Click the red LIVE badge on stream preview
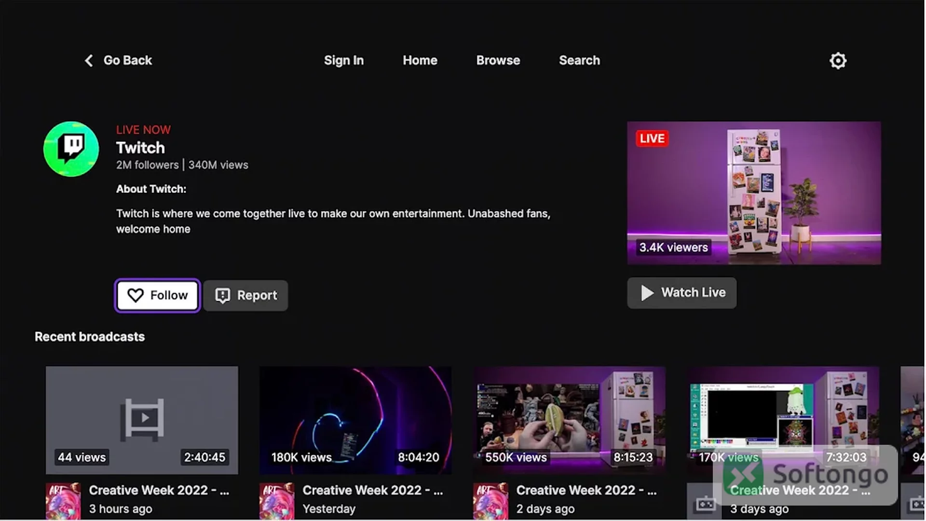Viewport: 926px width, 521px height. (652, 138)
